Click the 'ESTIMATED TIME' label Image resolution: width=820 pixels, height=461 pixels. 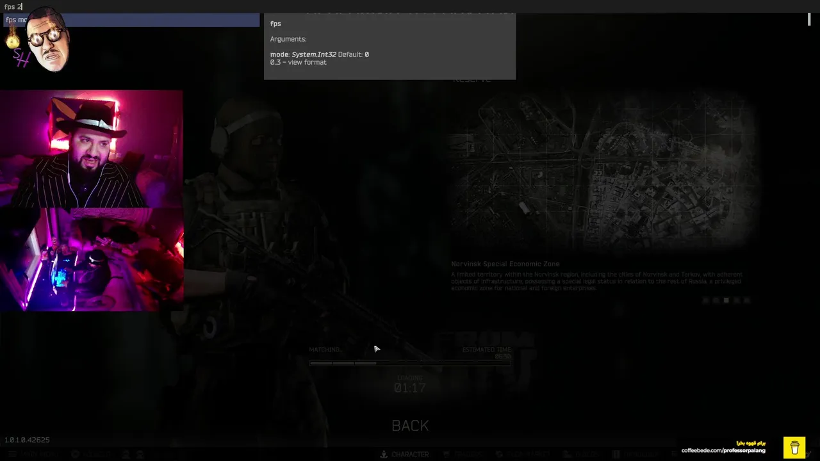pos(487,350)
